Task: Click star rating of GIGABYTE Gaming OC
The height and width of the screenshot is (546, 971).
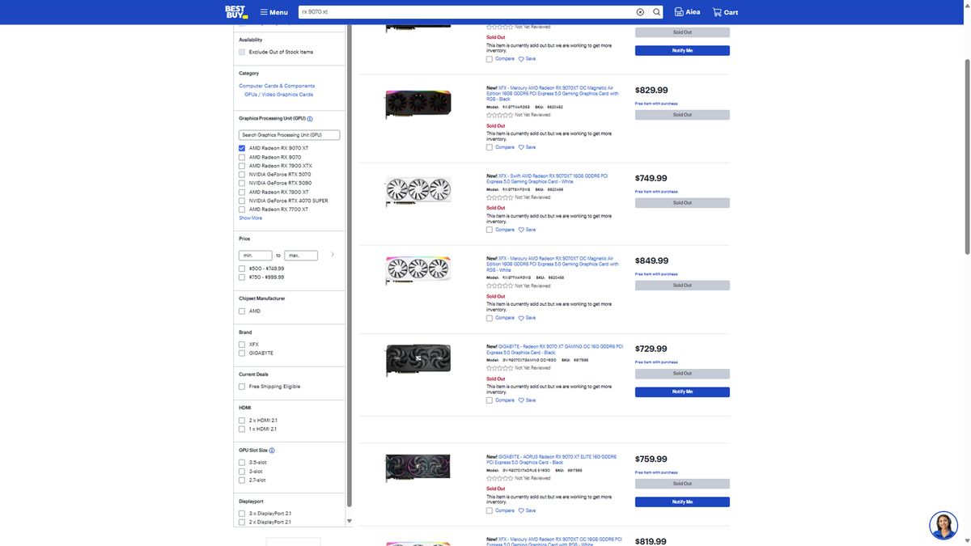Action: point(499,368)
